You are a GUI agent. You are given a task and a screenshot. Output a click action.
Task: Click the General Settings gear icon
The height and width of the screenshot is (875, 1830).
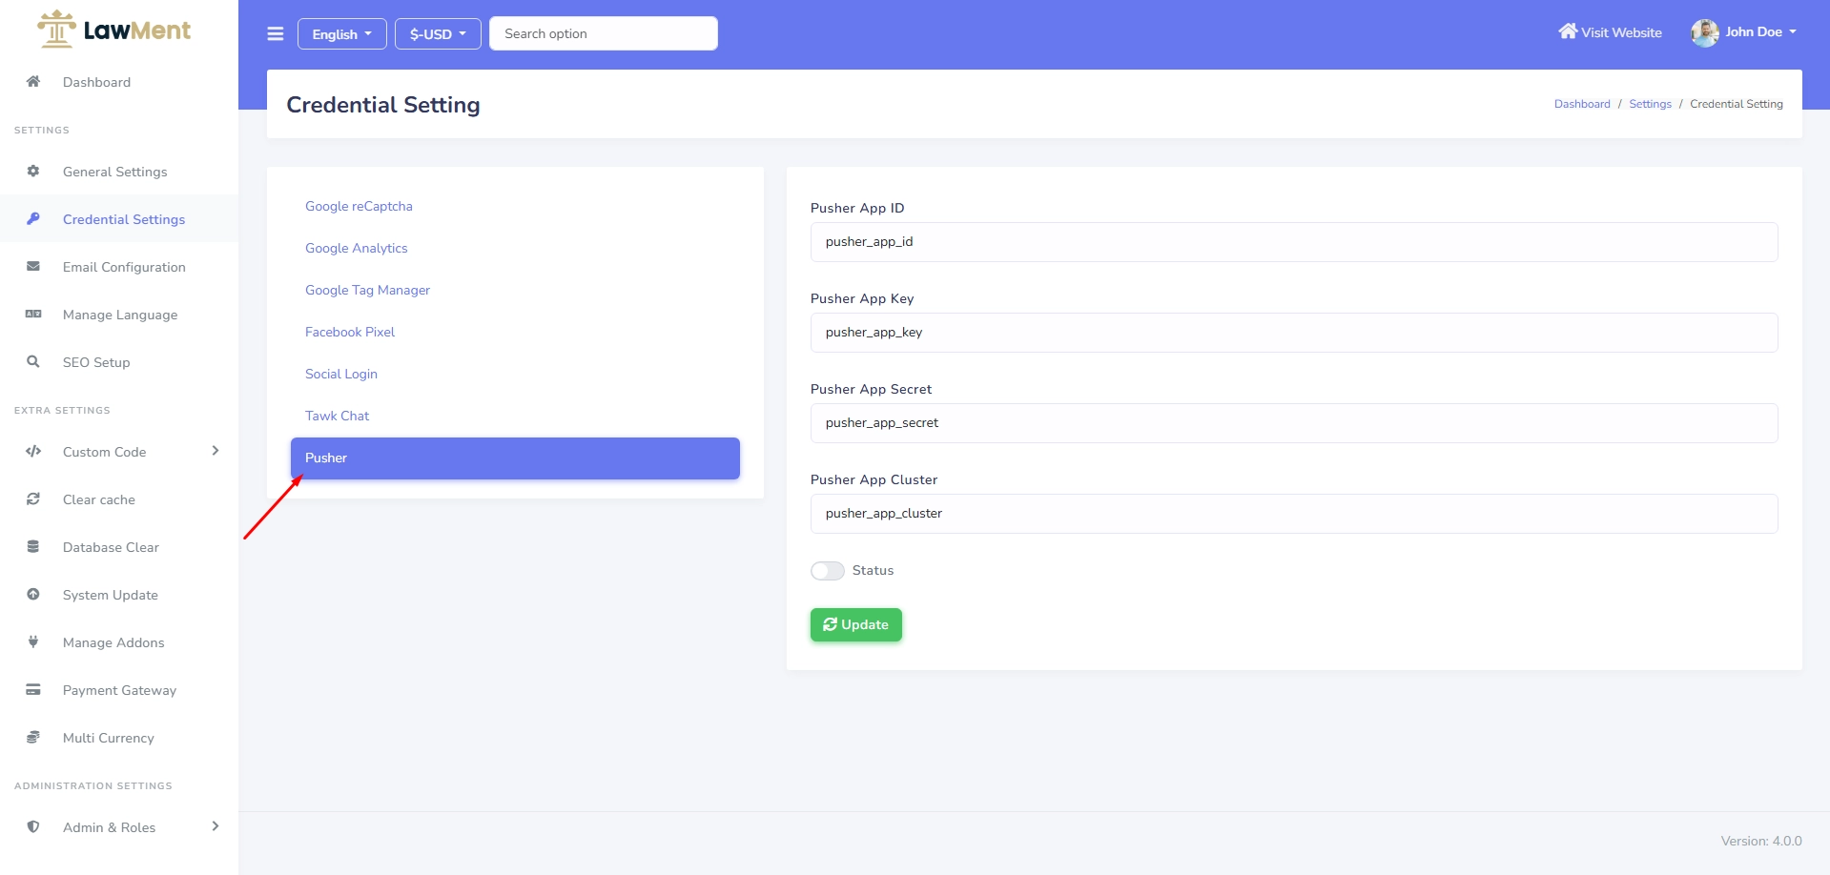click(33, 172)
